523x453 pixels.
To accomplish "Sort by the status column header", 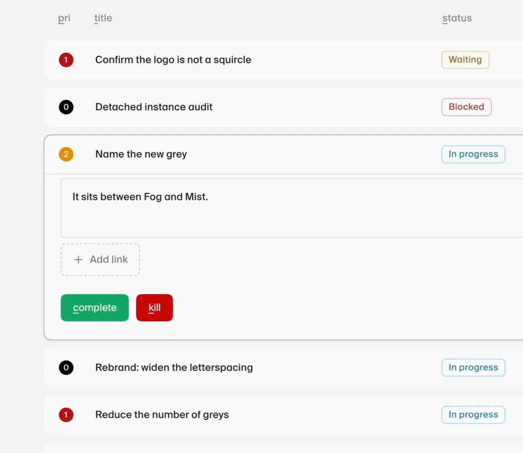I will pos(457,18).
